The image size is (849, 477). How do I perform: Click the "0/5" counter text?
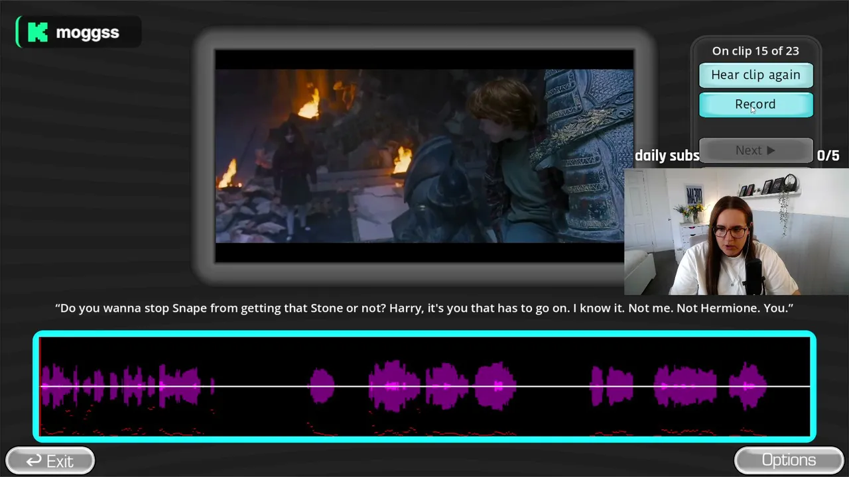tap(828, 156)
